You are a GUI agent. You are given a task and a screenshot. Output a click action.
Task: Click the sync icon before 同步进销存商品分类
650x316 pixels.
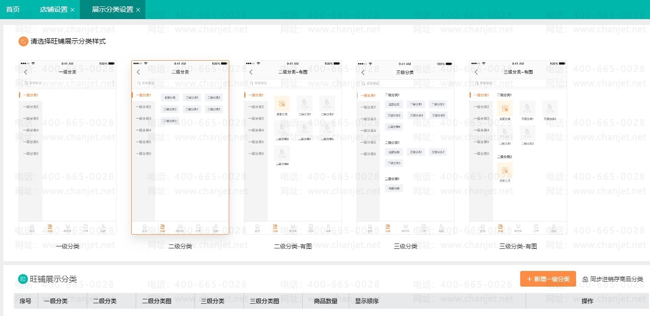pos(585,279)
